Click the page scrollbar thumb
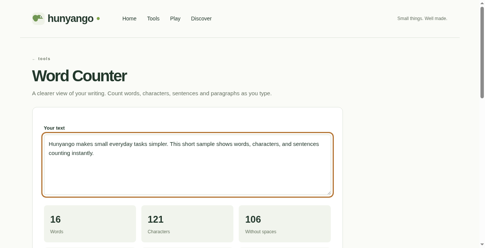Screen dimensions: 485x248 point(482,53)
